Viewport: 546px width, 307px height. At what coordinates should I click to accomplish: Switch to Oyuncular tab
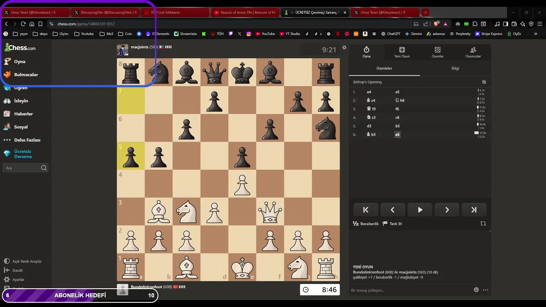473,52
